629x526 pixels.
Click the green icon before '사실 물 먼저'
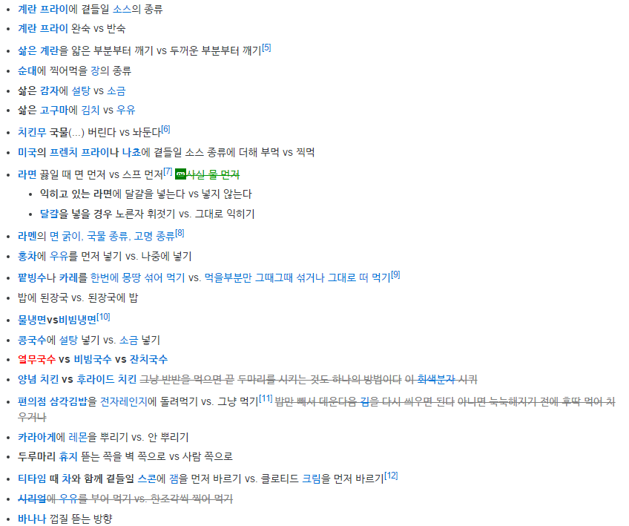pos(180,174)
